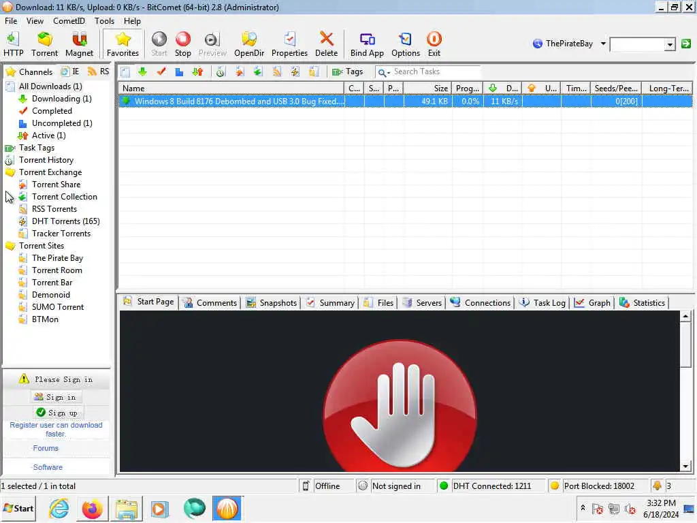Switch to the Files tab
Viewport: 697px width, 523px height.
tap(378, 303)
